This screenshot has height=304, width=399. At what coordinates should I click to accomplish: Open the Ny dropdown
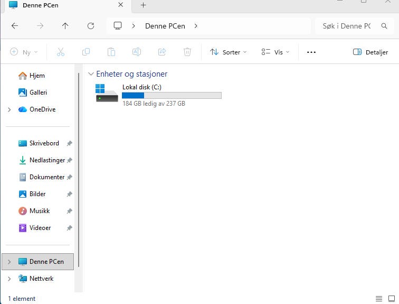tap(24, 52)
